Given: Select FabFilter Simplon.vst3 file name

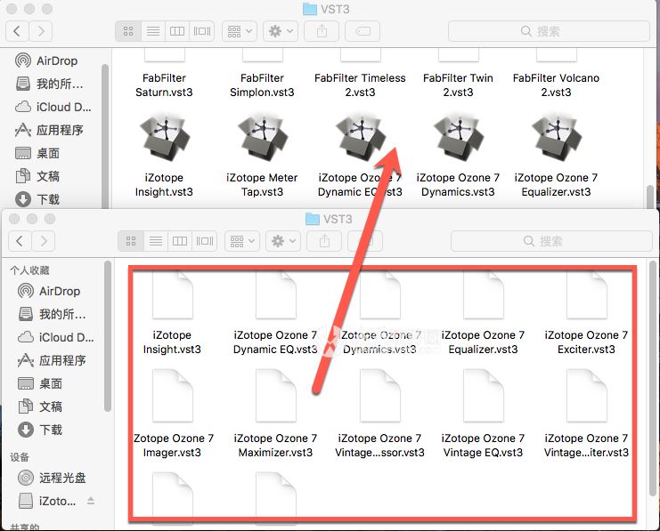Looking at the screenshot, I should click(x=262, y=84).
